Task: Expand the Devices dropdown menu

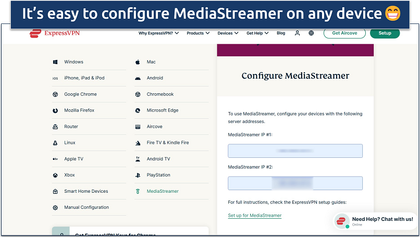Action: tap(228, 33)
